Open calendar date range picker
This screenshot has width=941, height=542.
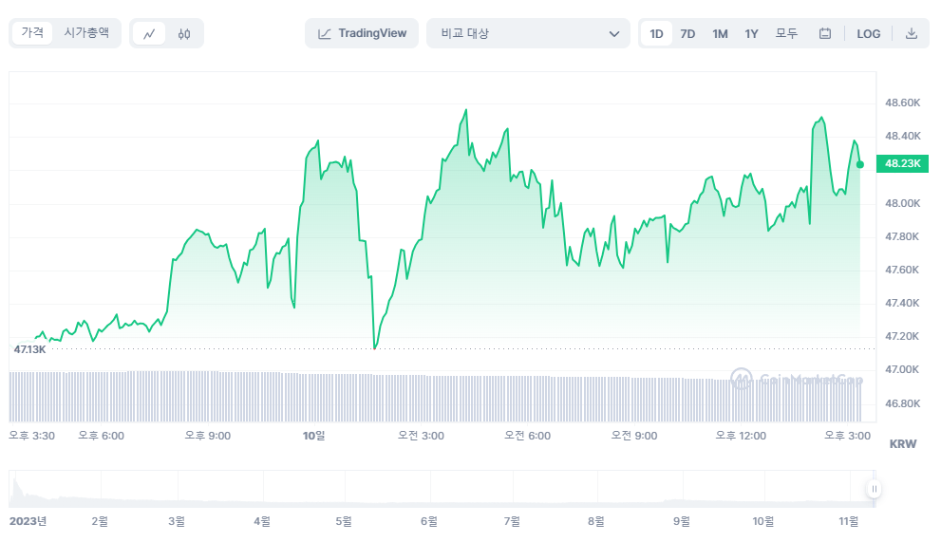825,33
